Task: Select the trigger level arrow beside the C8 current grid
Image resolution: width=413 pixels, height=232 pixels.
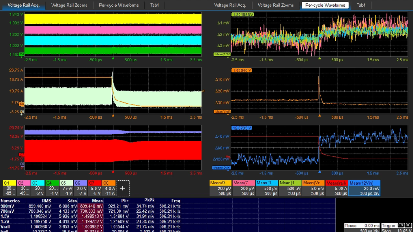Action: pyautogui.click(x=203, y=91)
